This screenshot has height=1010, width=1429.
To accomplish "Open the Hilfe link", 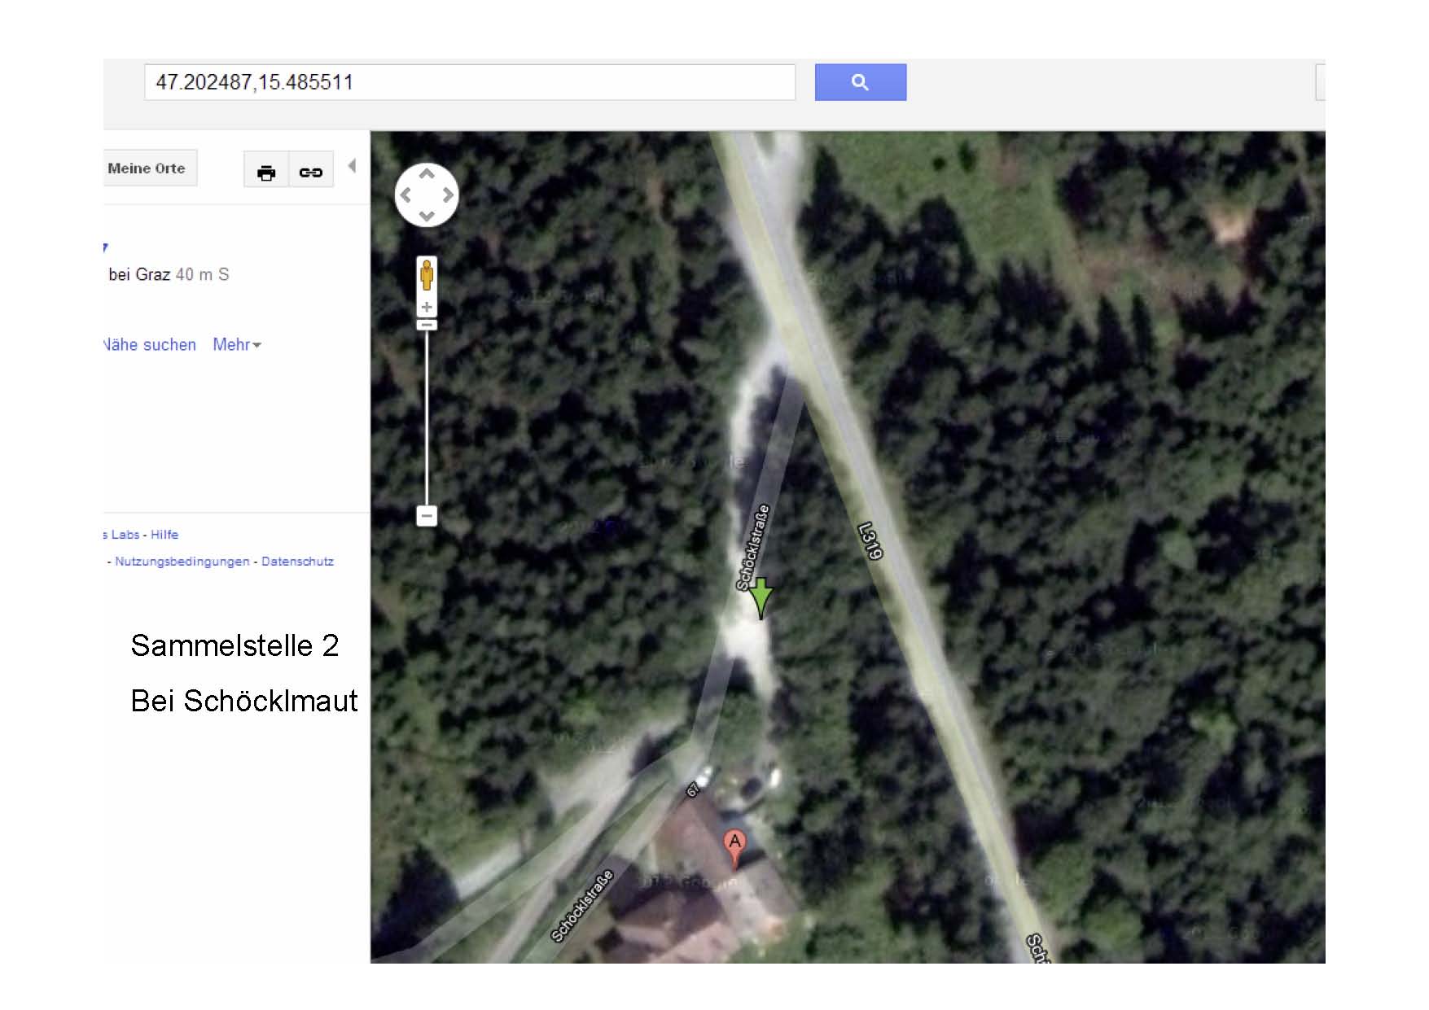I will coord(164,535).
